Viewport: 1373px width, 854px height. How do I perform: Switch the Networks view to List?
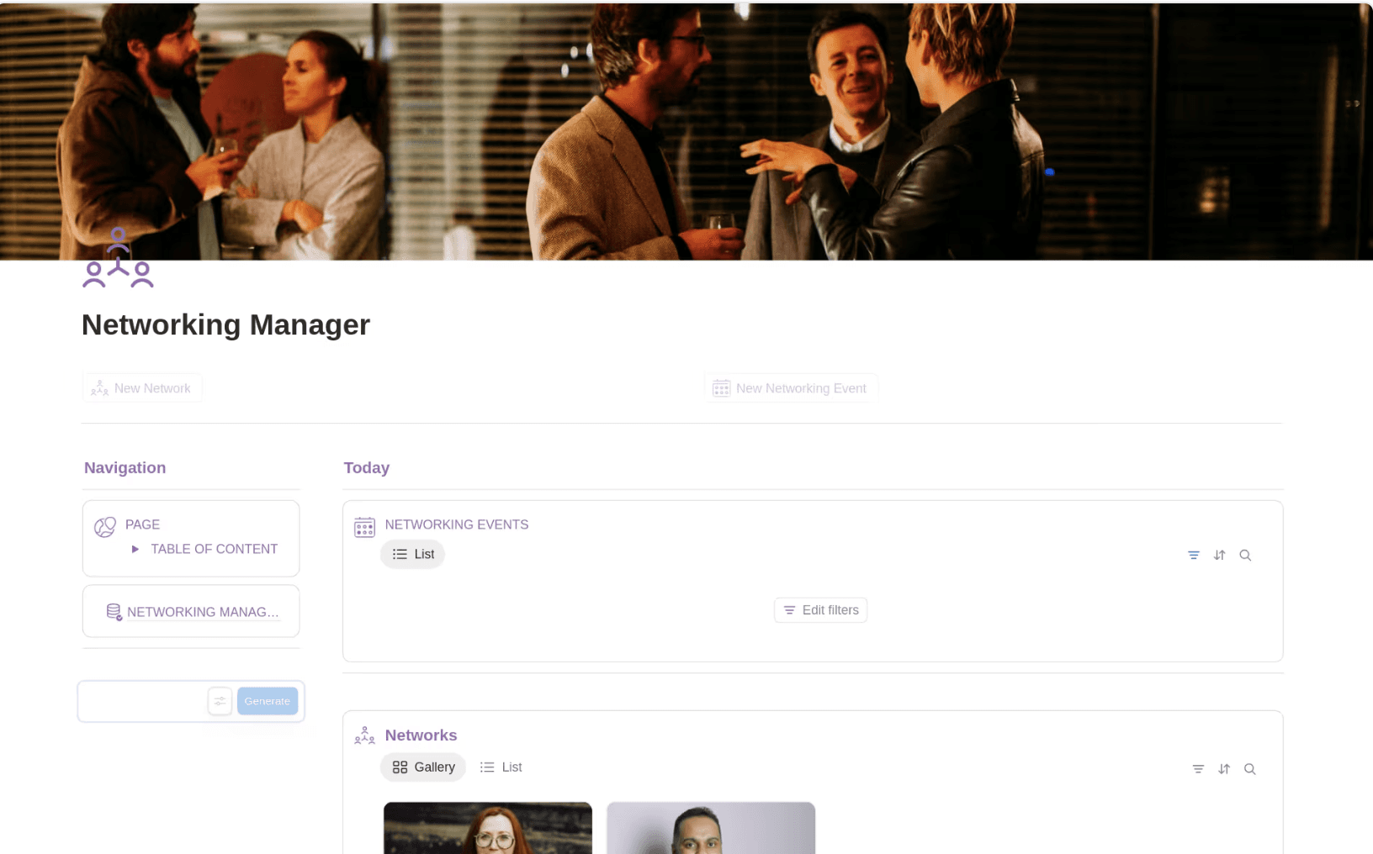(x=501, y=767)
